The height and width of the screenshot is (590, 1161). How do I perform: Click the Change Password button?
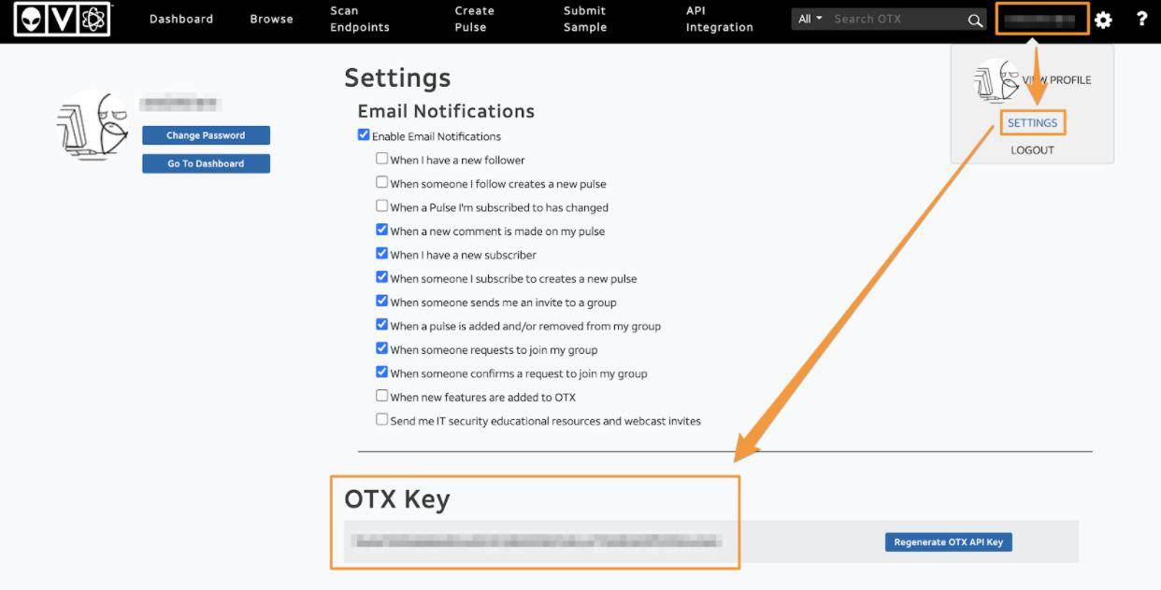(x=206, y=135)
